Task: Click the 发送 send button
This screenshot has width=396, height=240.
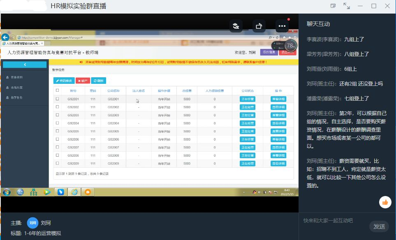Action: pos(379,226)
